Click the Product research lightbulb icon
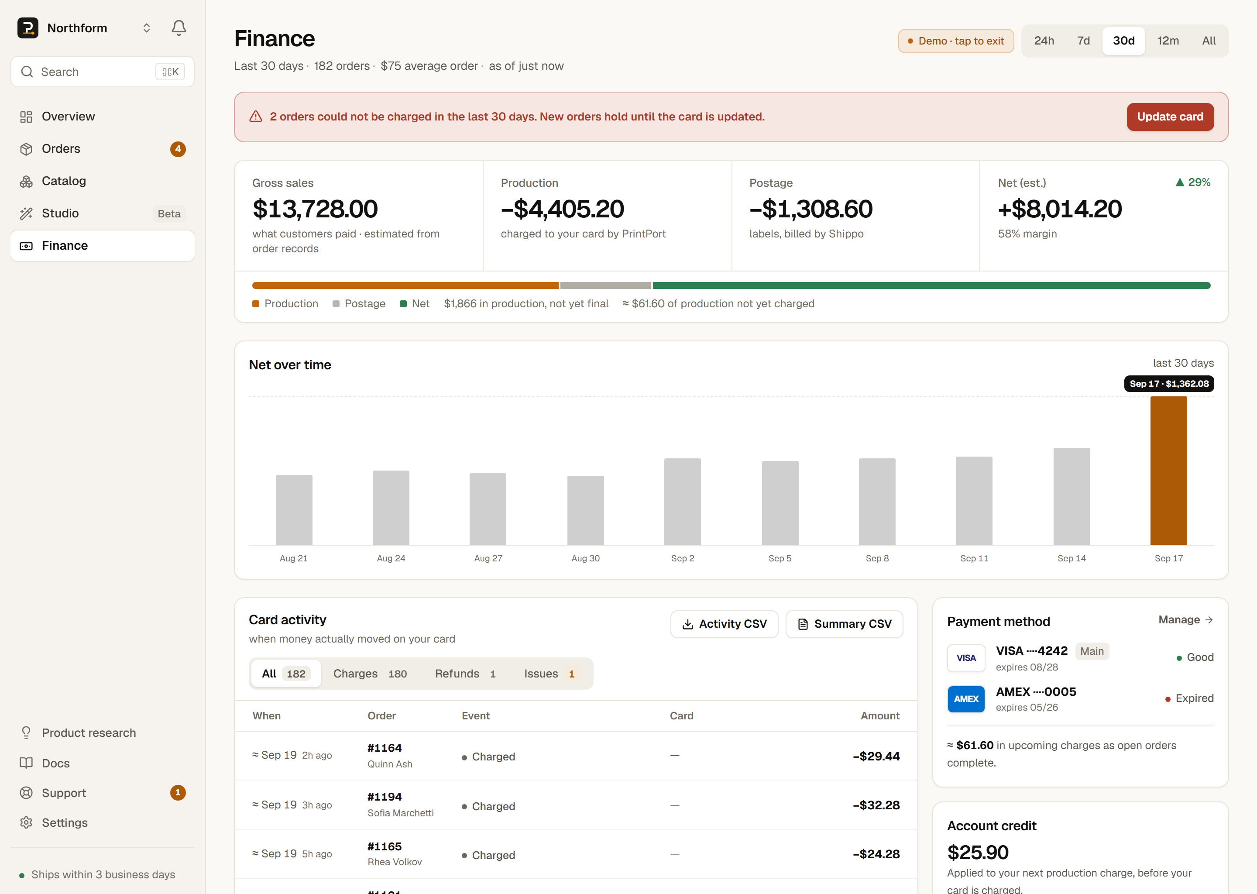Screen dimensions: 1257x894 (x=26, y=733)
